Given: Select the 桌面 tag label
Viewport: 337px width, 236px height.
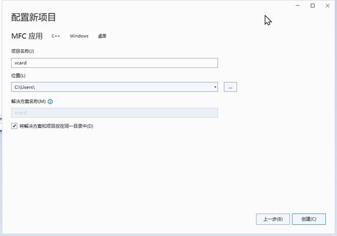Looking at the screenshot, I should 102,36.
